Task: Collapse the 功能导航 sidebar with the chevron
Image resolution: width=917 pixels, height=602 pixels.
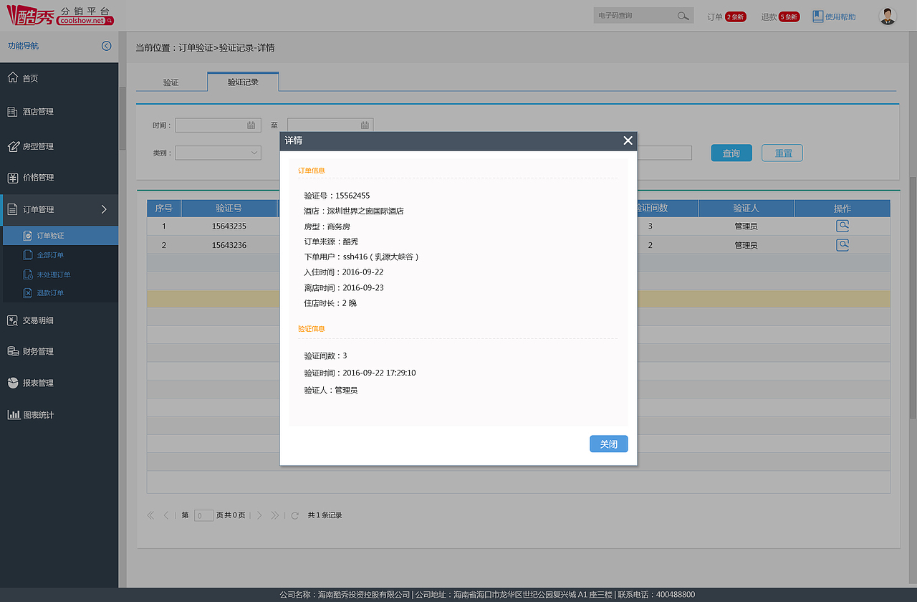Action: coord(106,45)
